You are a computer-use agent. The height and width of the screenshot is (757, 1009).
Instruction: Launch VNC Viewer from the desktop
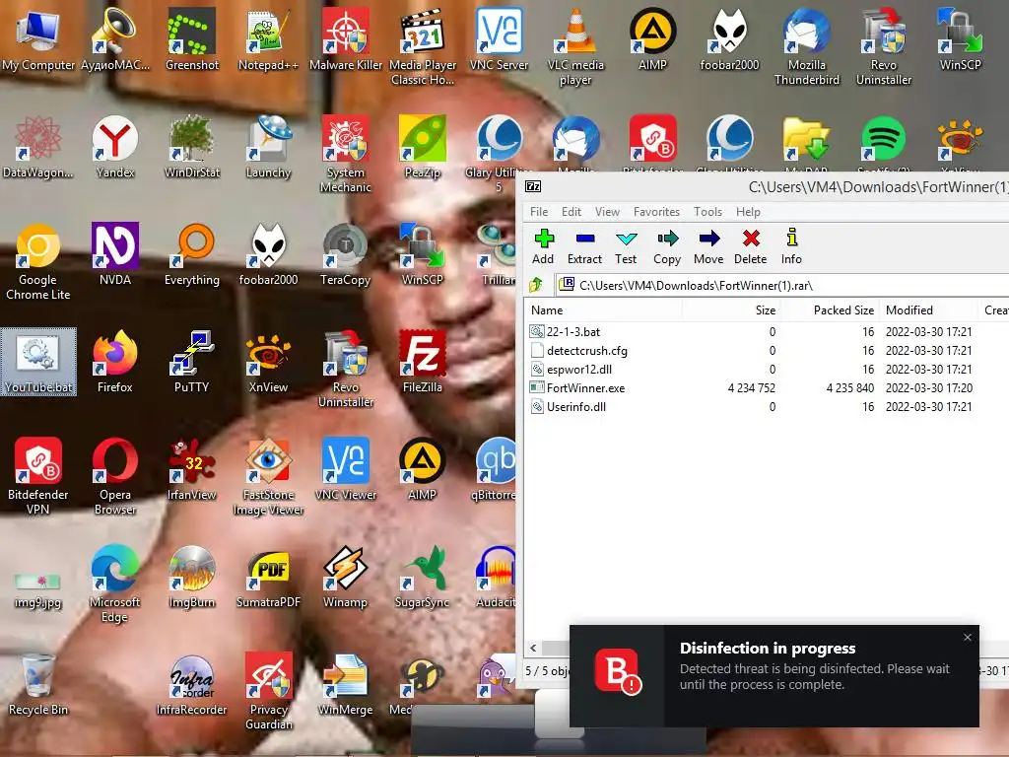tap(346, 469)
